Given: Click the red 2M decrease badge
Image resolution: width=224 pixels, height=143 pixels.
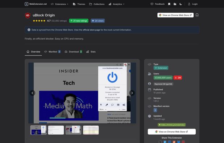Looking at the screenshot, I should (x=178, y=78).
